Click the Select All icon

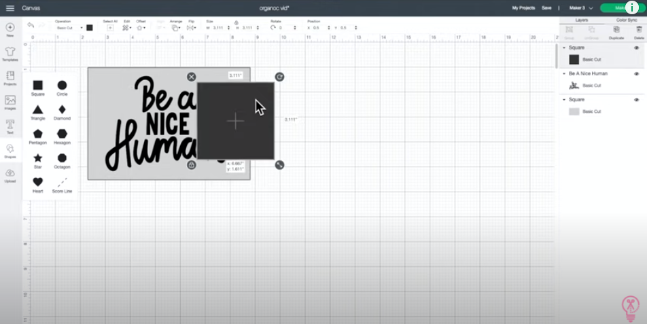(x=110, y=28)
